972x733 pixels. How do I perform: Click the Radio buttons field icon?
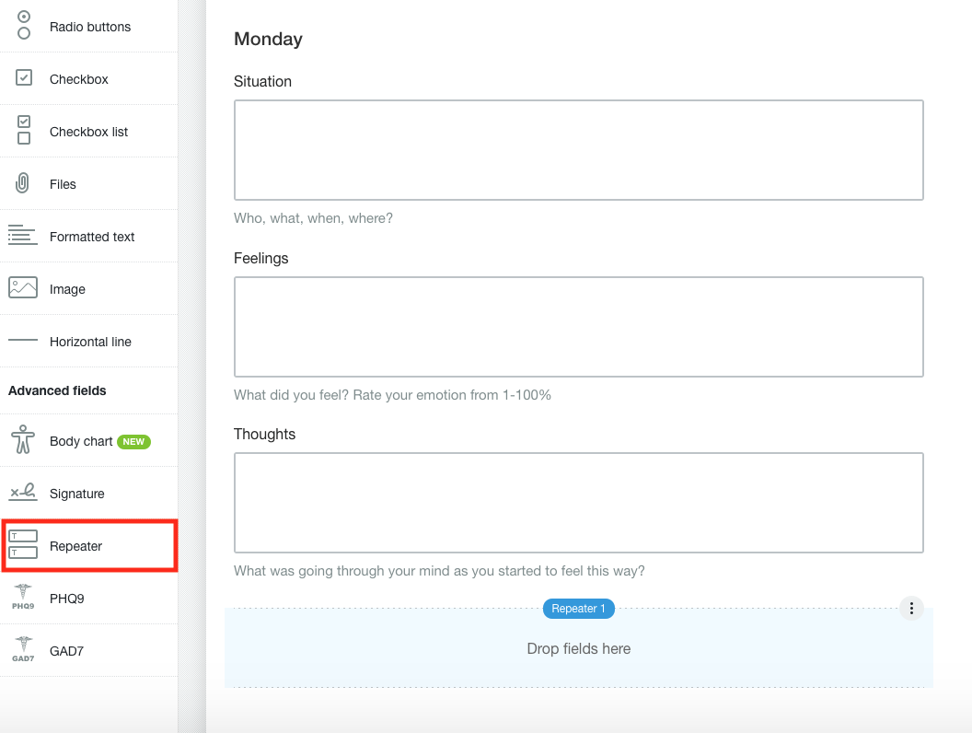[24, 26]
